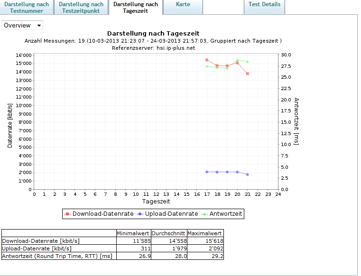The width and height of the screenshot is (361, 276).
Task: Select the upload data point at hour 17
Action: (x=207, y=172)
